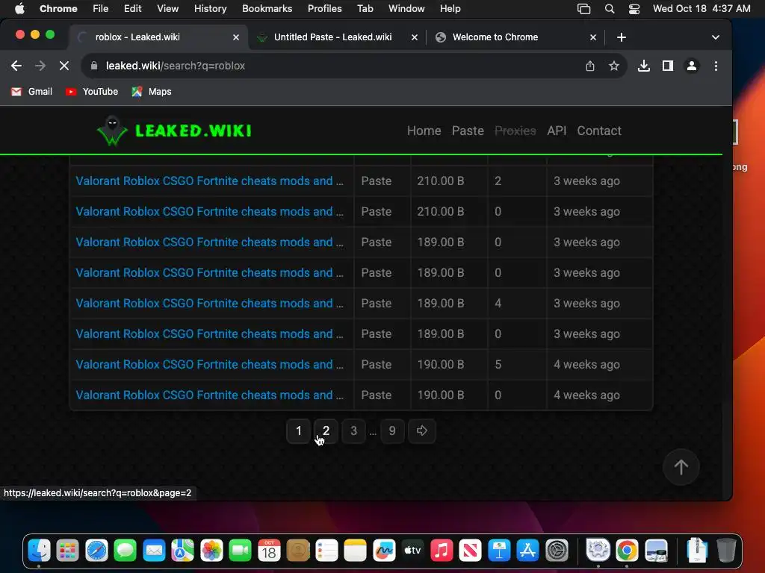The height and width of the screenshot is (573, 765).
Task: Share this page via the share icon
Action: (x=590, y=66)
